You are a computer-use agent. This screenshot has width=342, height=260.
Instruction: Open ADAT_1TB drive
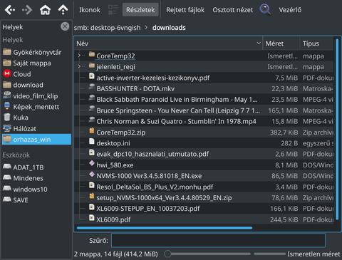(x=36, y=167)
